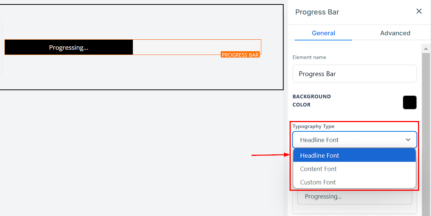The height and width of the screenshot is (216, 431).
Task: Click the Typography Type label
Action: [x=313, y=126]
